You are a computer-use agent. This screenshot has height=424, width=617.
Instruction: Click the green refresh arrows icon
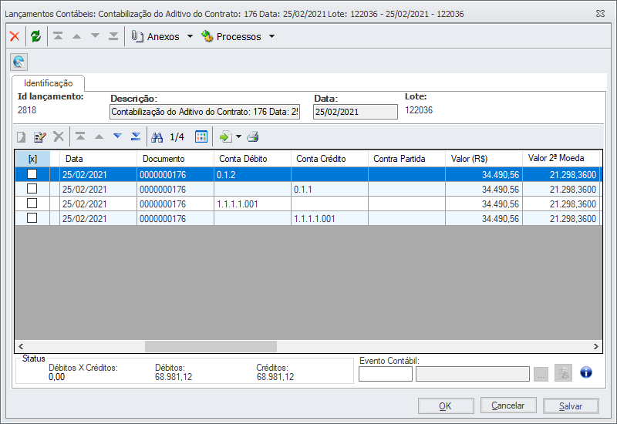tap(35, 36)
